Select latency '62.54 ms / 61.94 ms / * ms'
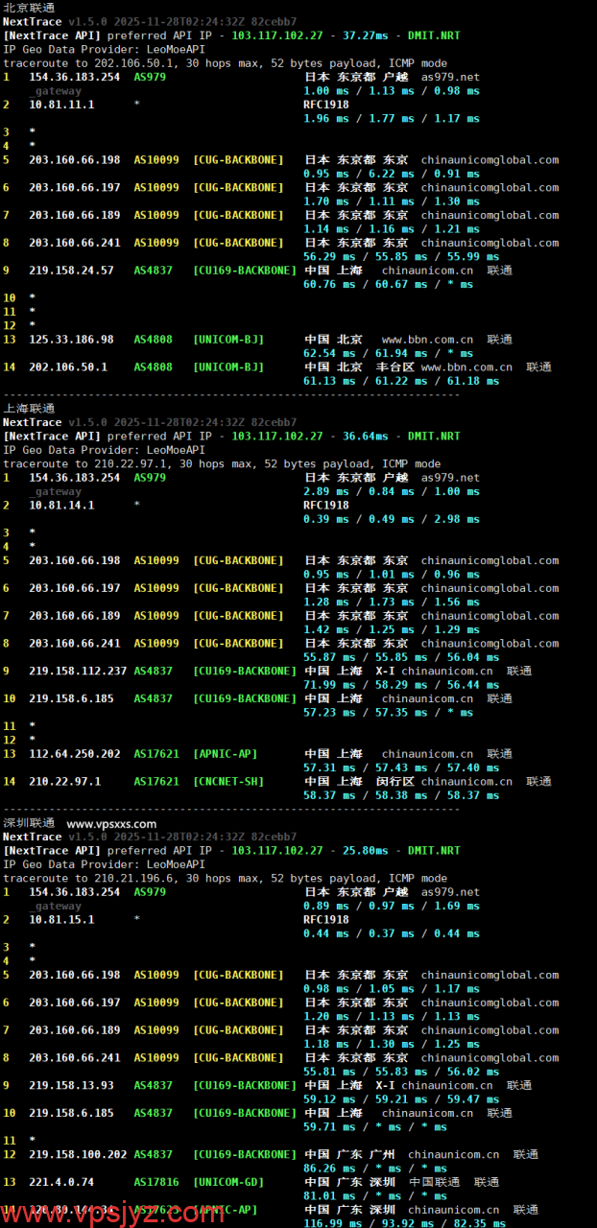 [x=388, y=353]
